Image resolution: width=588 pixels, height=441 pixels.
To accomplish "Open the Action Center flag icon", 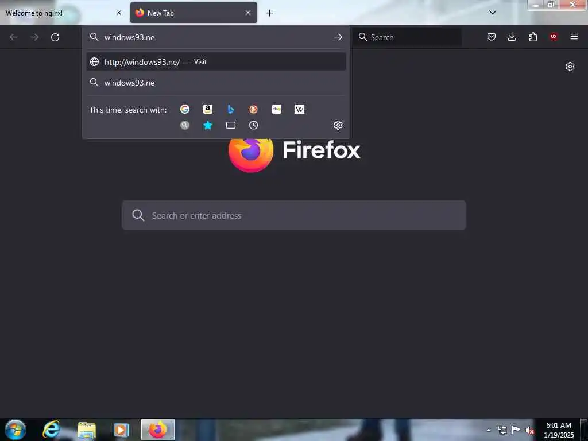I will point(516,430).
